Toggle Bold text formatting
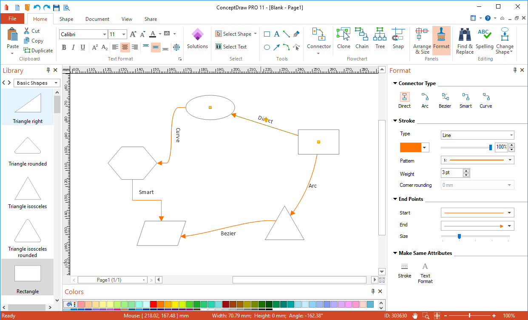Viewport: 528px width, 320px height. point(64,47)
